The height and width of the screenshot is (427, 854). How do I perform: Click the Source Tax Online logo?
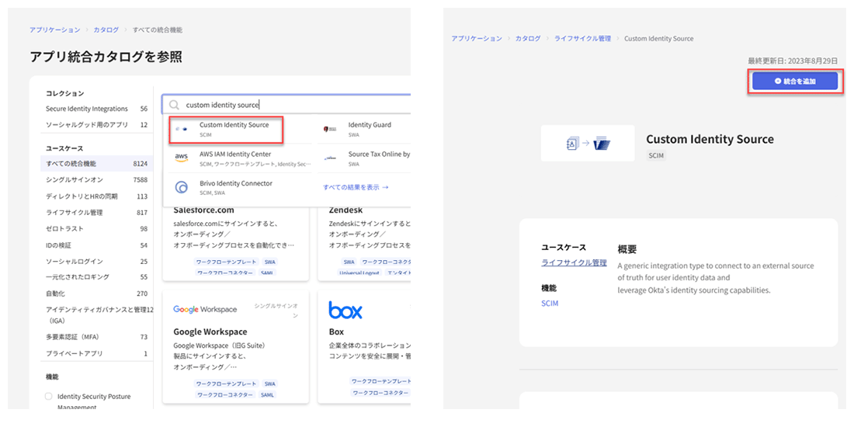pyautogui.click(x=330, y=158)
